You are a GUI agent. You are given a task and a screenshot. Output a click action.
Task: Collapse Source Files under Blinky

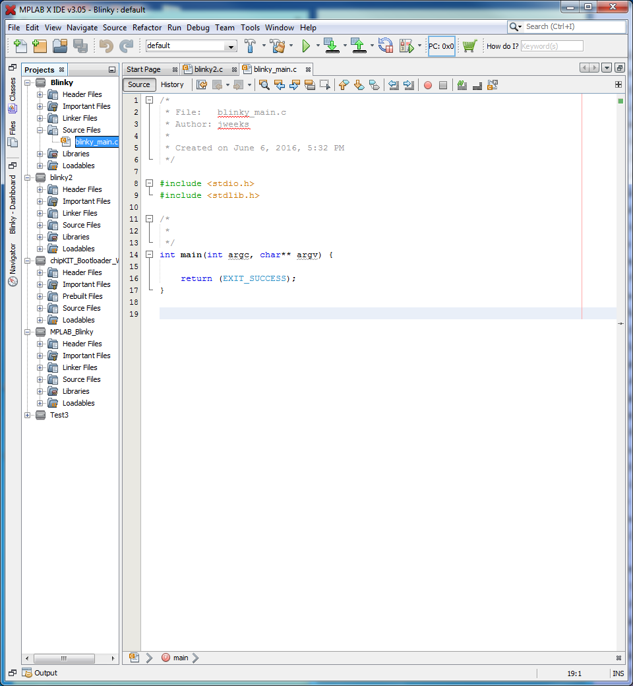40,130
